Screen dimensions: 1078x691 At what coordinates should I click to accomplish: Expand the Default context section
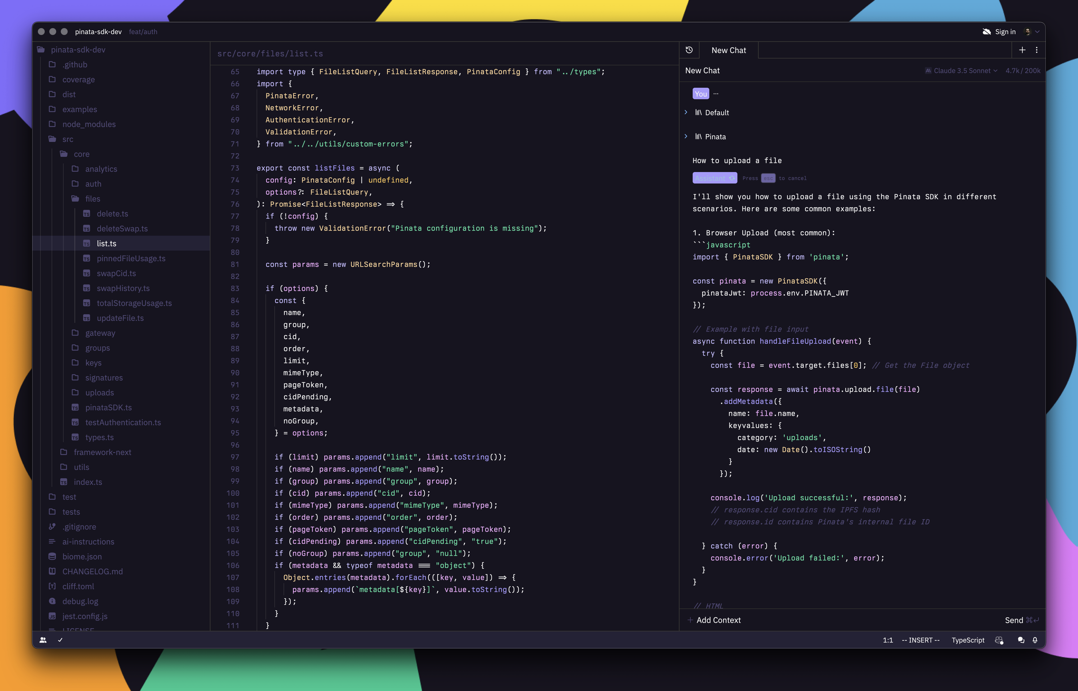point(686,112)
